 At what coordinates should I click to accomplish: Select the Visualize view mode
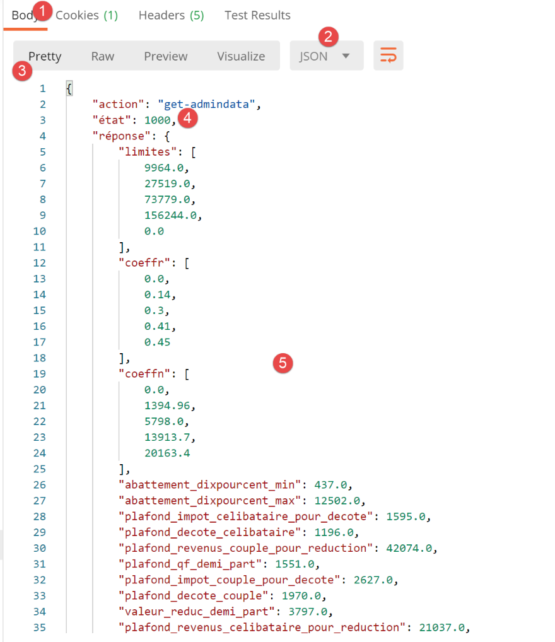pos(241,56)
